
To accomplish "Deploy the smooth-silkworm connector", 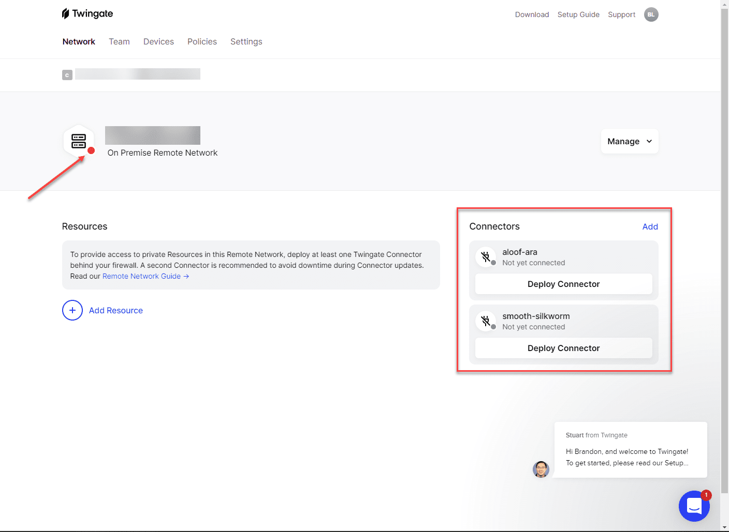I will pos(563,348).
